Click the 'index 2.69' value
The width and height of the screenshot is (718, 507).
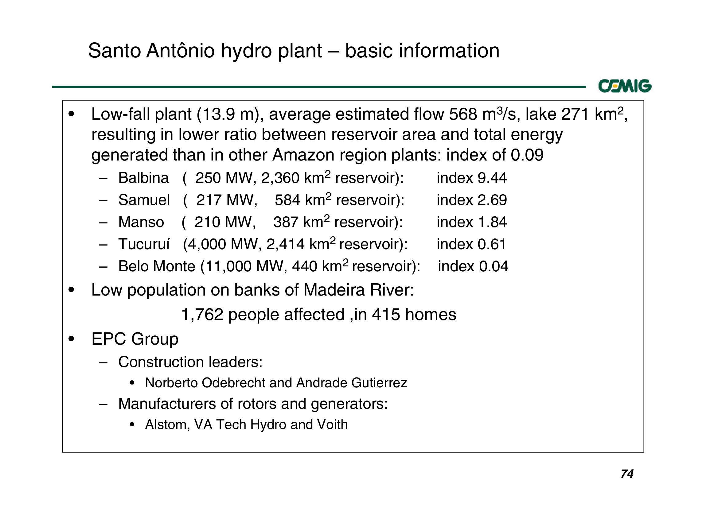[x=472, y=200]
